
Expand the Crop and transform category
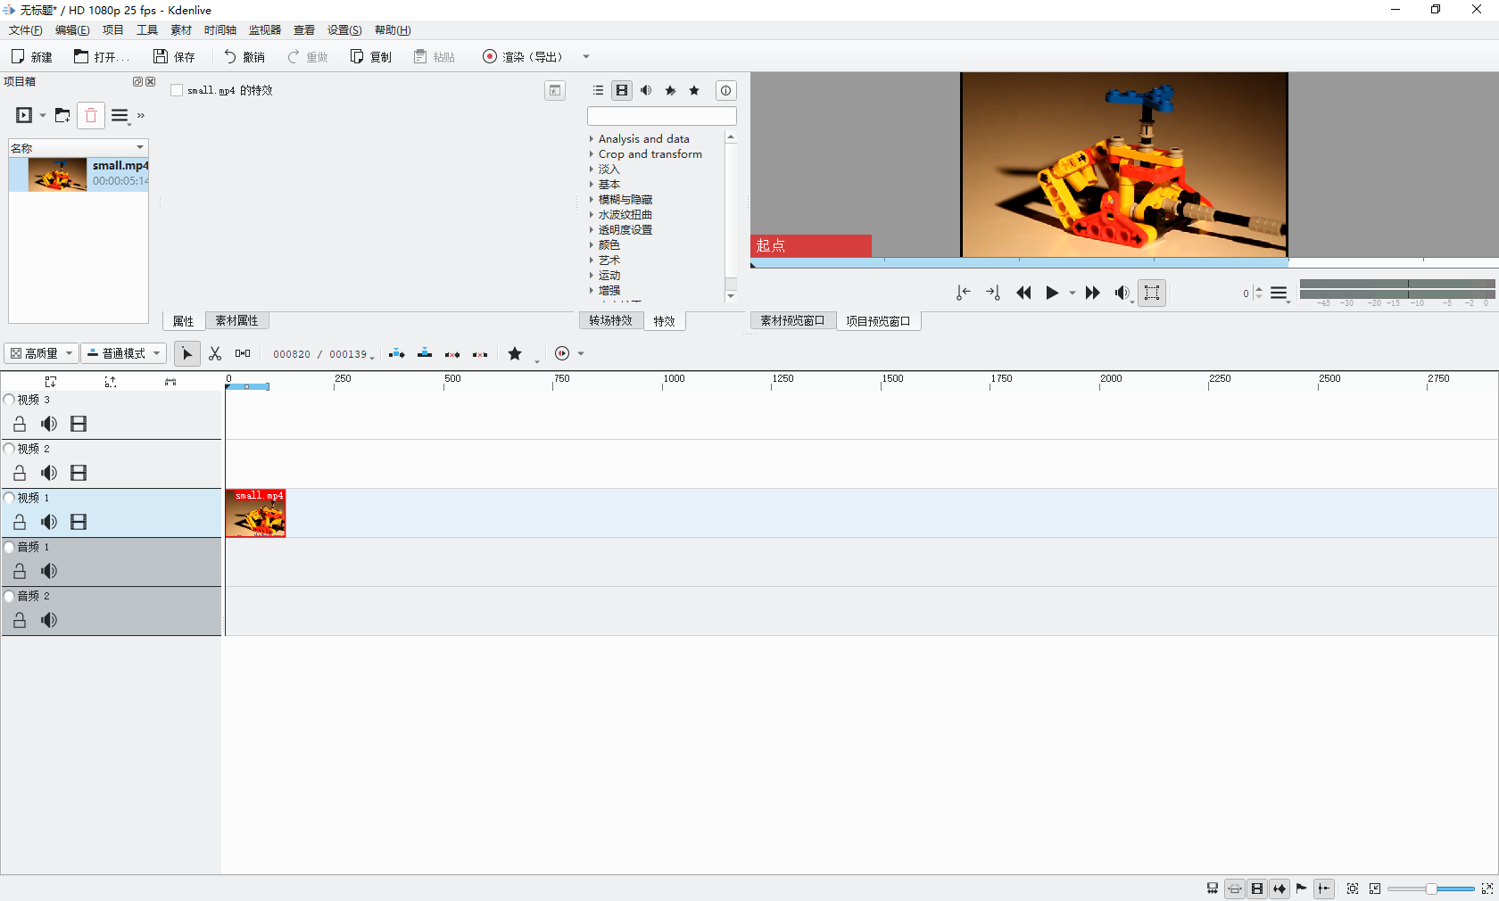(591, 154)
